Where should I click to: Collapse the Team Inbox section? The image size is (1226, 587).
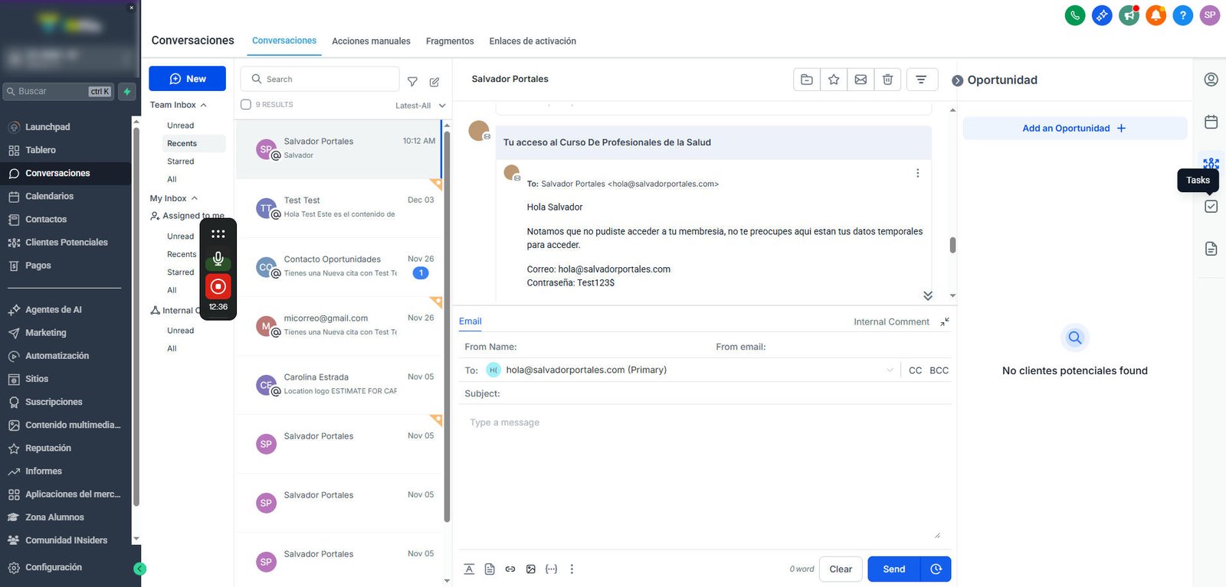(x=204, y=105)
